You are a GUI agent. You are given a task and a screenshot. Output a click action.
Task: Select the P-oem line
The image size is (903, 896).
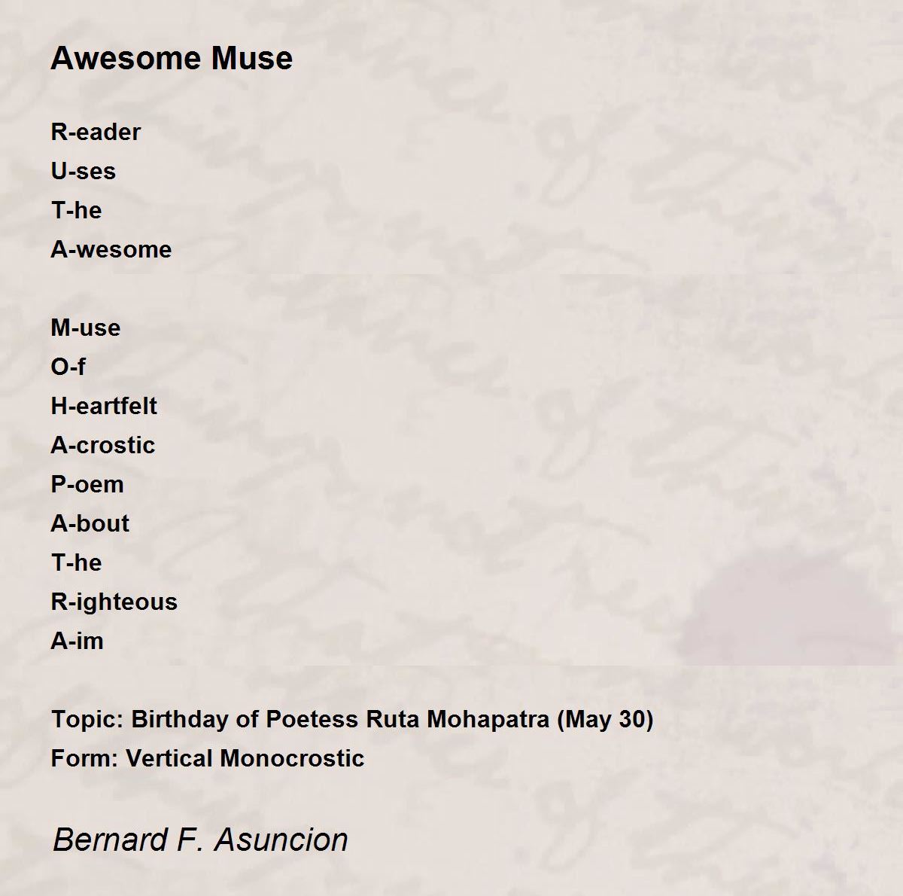tap(87, 484)
